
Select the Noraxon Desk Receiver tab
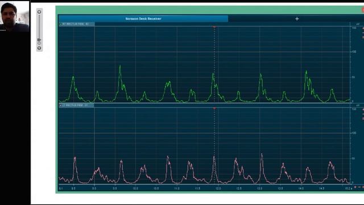(x=143, y=19)
